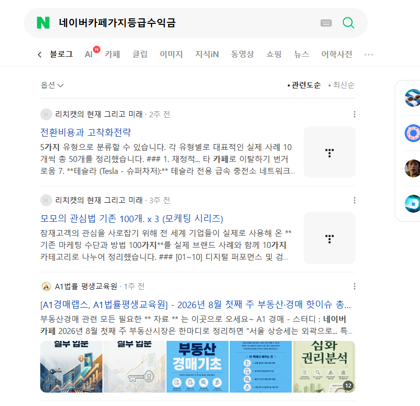This screenshot has height=406, width=420.
Task: Open thumbnail placeholder for 전환비용과 고착화전략
Action: click(x=330, y=152)
